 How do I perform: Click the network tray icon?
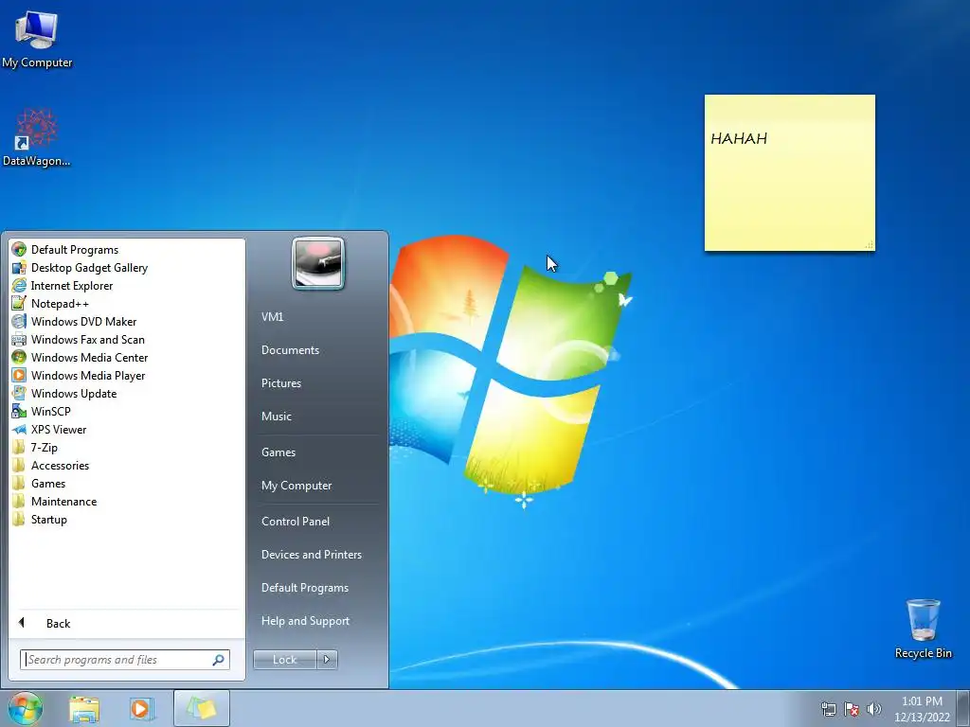click(x=828, y=709)
